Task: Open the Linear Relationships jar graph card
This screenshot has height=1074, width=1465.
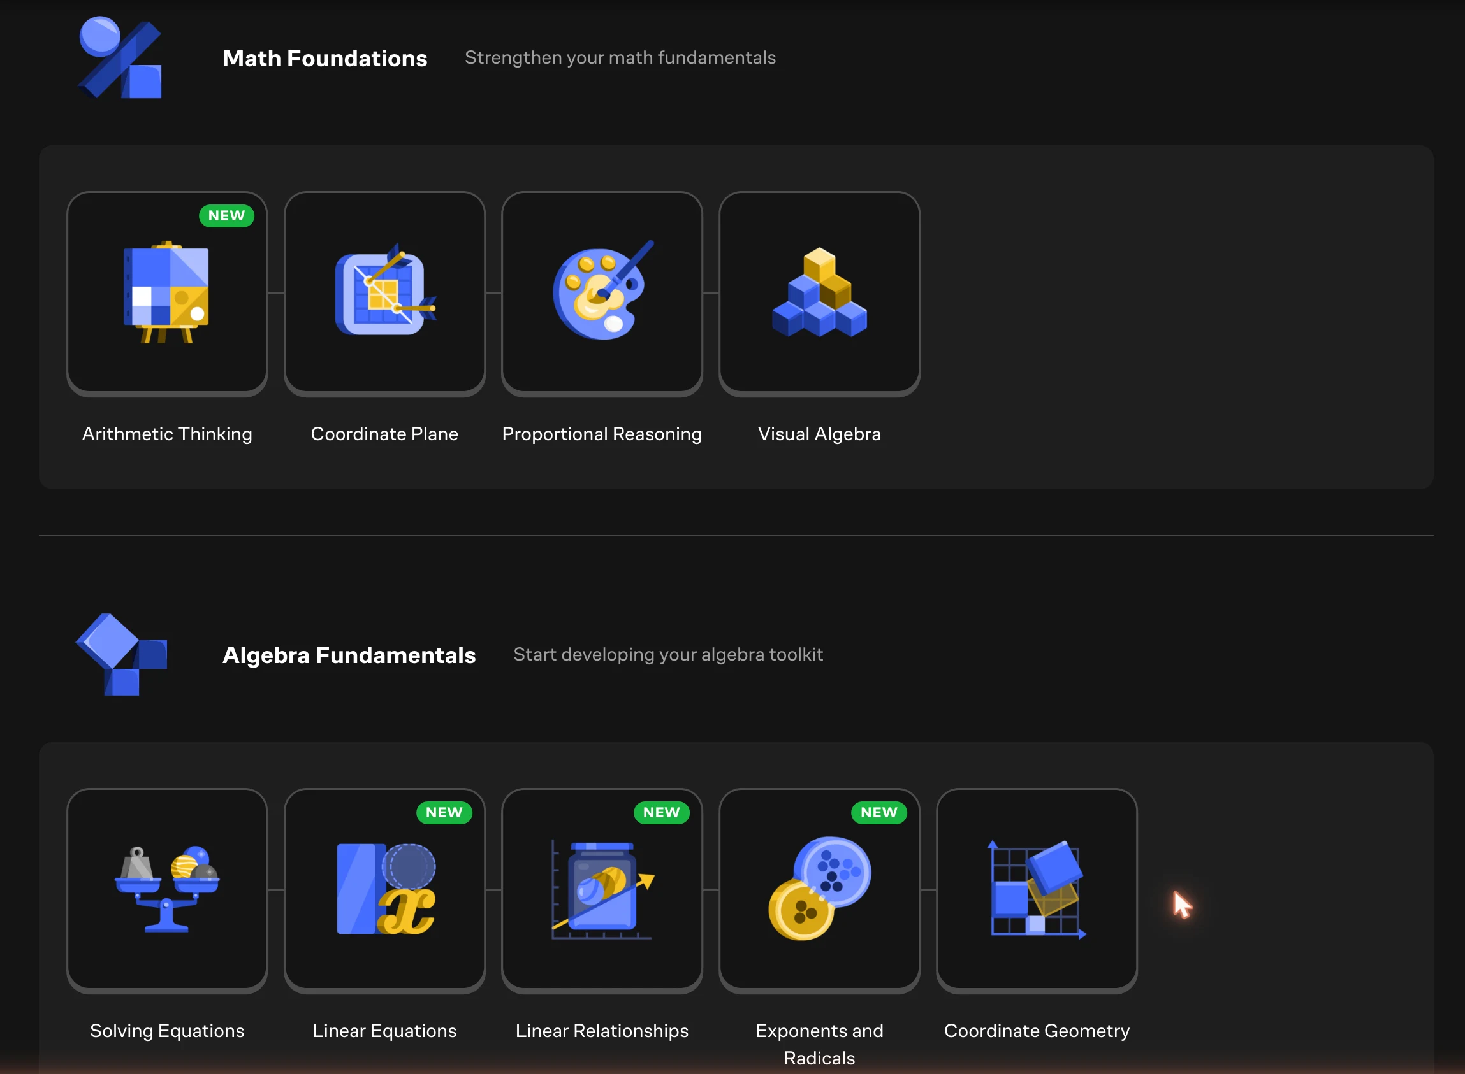Action: (602, 890)
